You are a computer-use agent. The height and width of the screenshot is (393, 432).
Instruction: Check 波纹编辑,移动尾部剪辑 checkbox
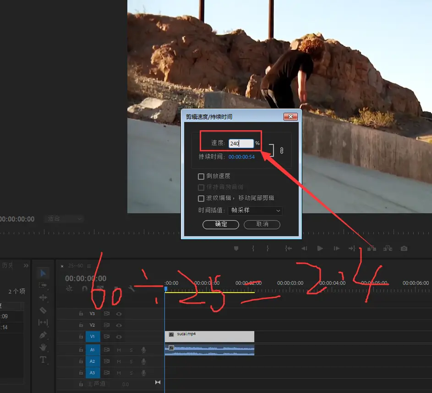pos(201,198)
